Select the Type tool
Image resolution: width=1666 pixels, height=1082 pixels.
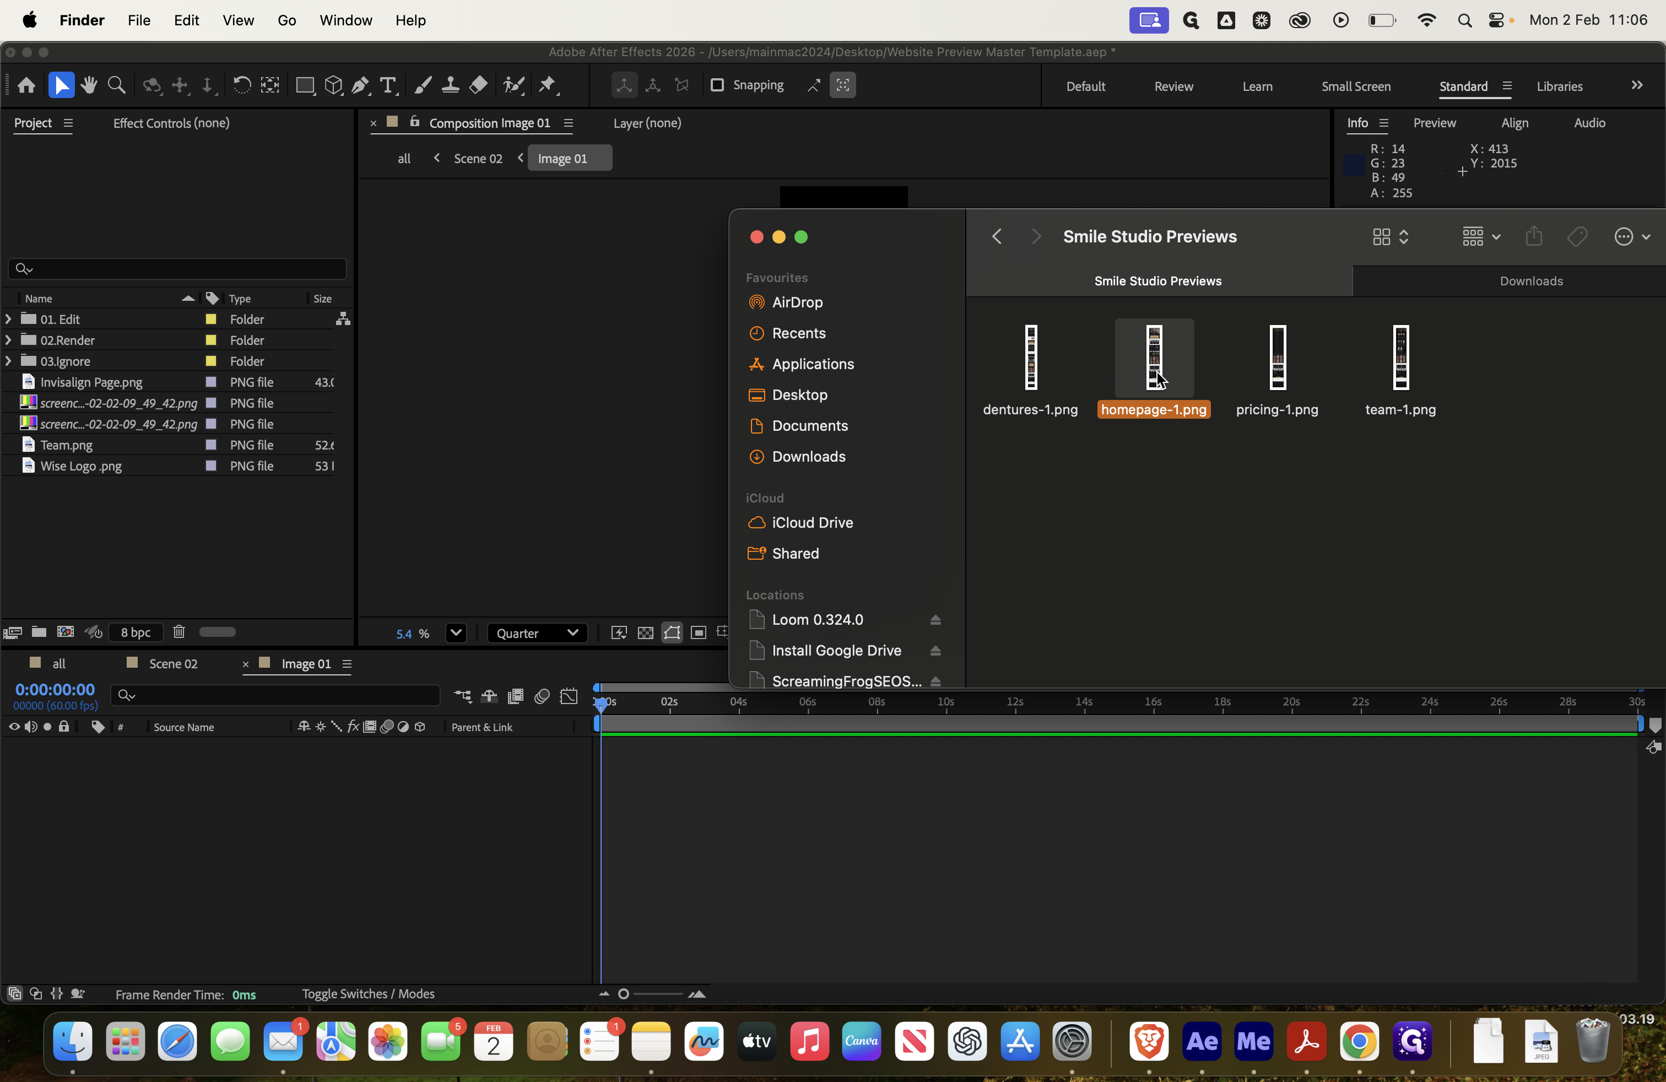(388, 85)
